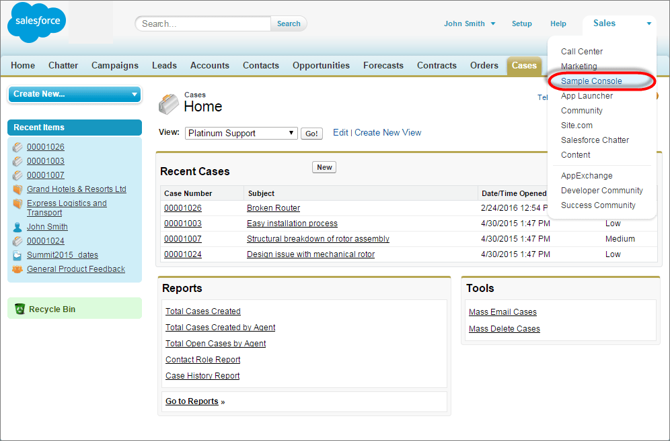Click inside the Search input field
This screenshot has width=670, height=441.
[x=202, y=23]
